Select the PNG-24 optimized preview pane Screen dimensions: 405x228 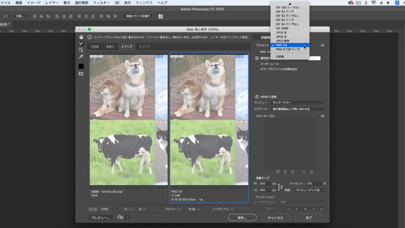pyautogui.click(x=209, y=120)
